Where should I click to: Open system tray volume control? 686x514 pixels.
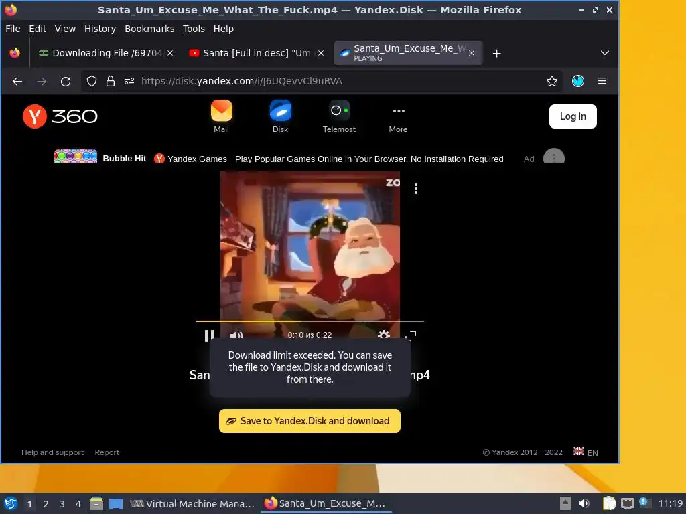tap(584, 503)
